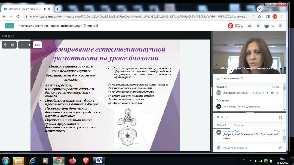Click the ЕНГ.pptx file title

[8, 36]
